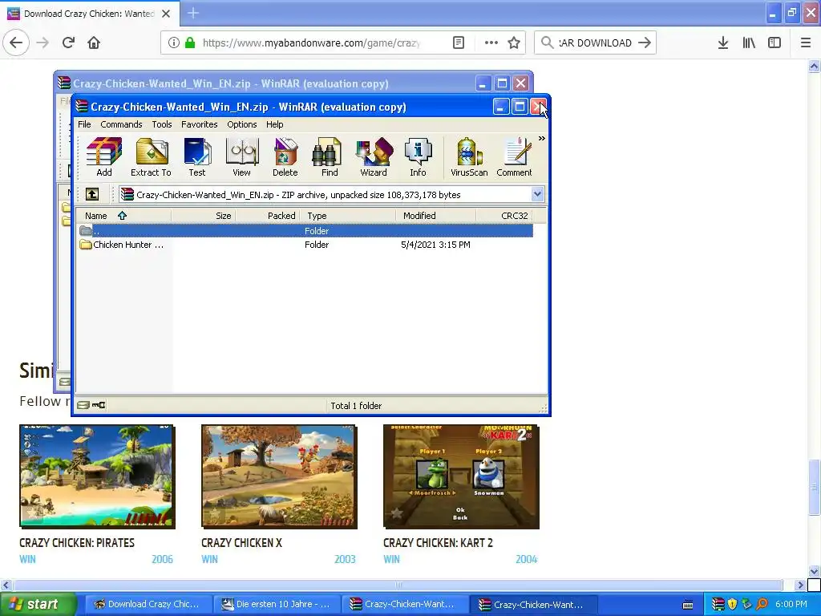Open the Windows start button
The image size is (821, 616).
click(x=38, y=604)
